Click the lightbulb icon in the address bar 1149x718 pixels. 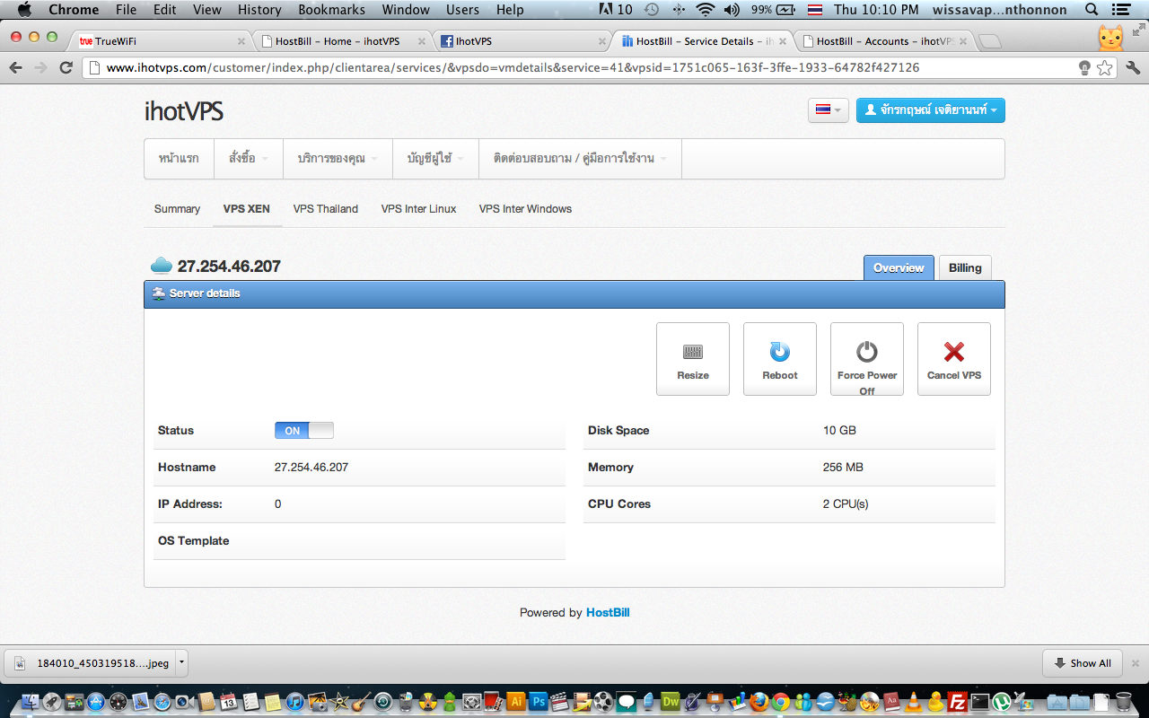point(1084,67)
